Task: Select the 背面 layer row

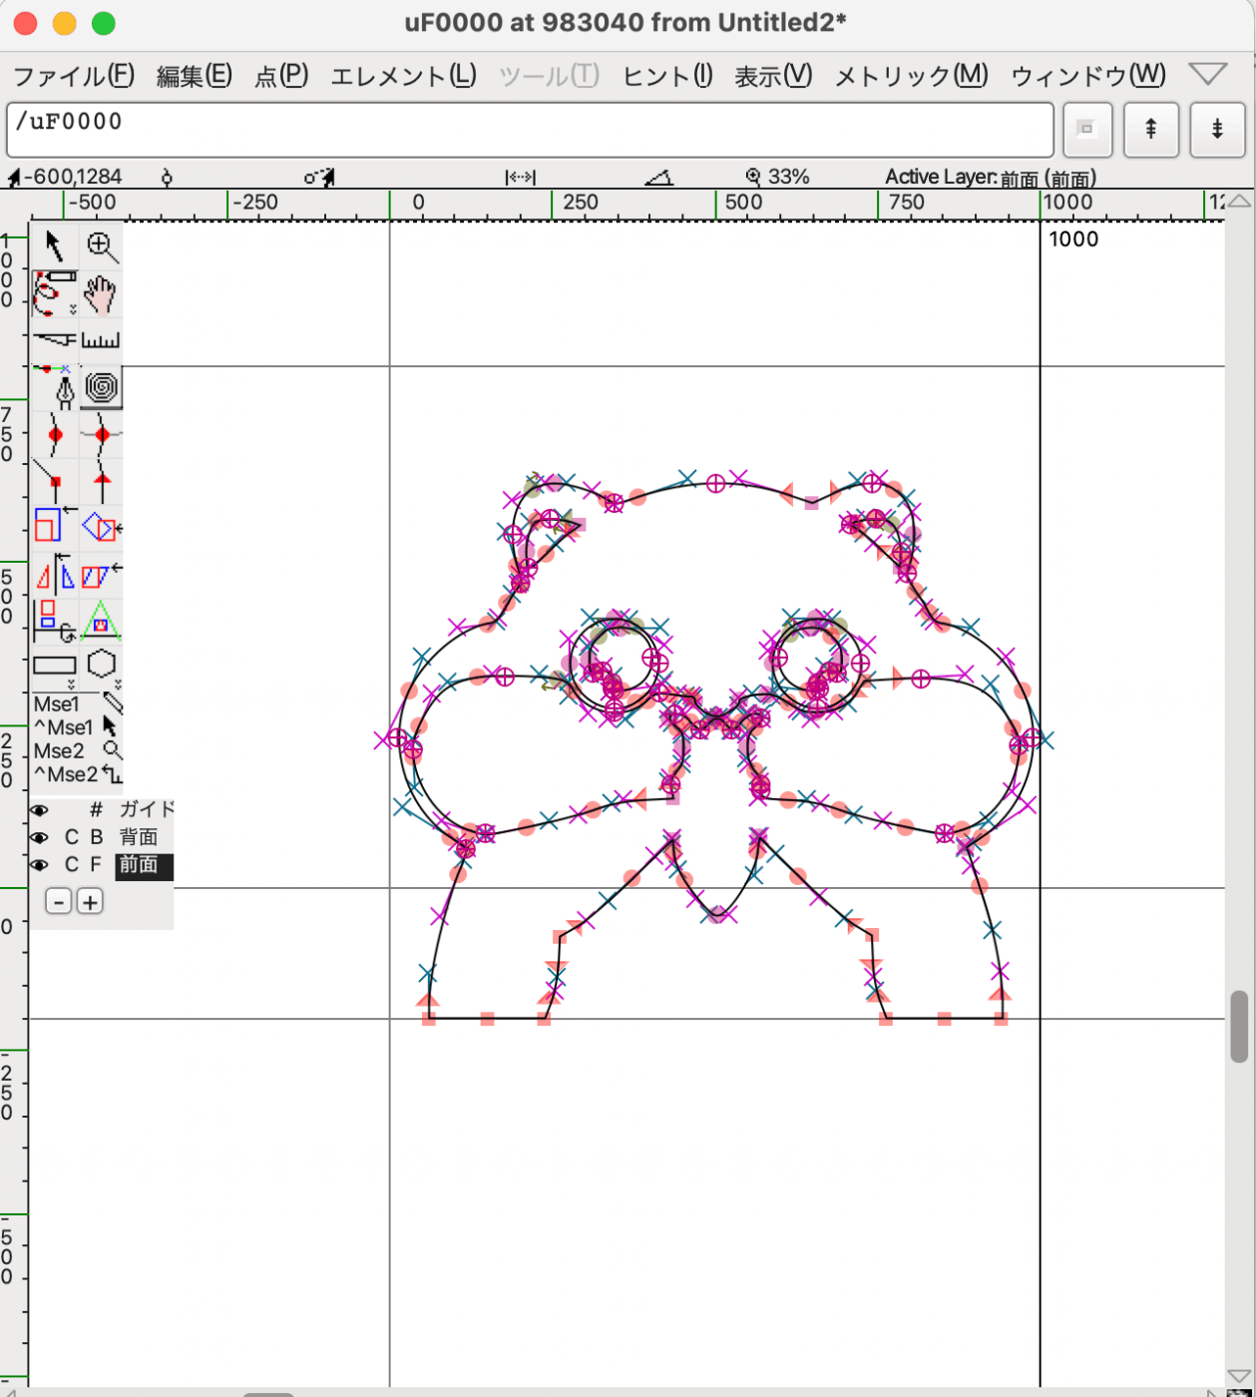Action: coord(102,837)
